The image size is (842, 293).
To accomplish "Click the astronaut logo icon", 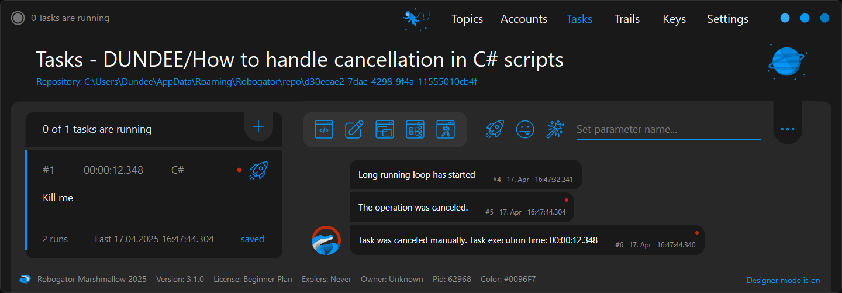I will point(416,19).
